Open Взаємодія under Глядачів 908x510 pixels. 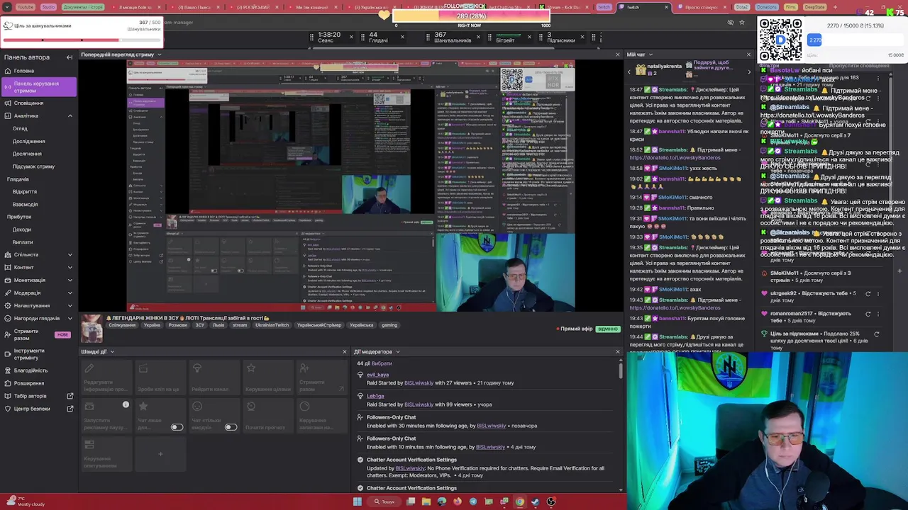26,204
